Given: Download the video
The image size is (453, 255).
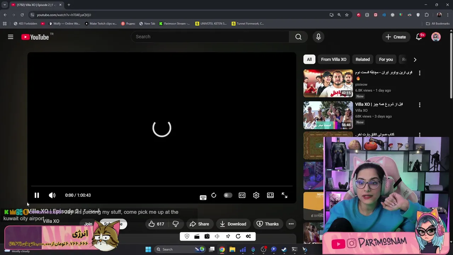Looking at the screenshot, I should pos(233,224).
